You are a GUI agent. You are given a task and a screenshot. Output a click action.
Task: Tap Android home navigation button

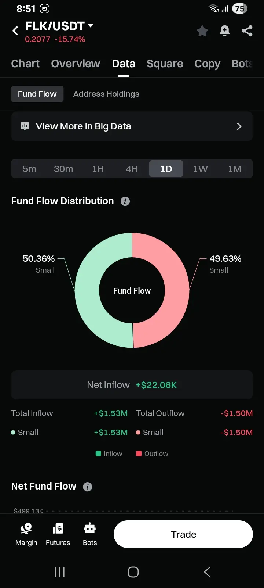(133, 572)
